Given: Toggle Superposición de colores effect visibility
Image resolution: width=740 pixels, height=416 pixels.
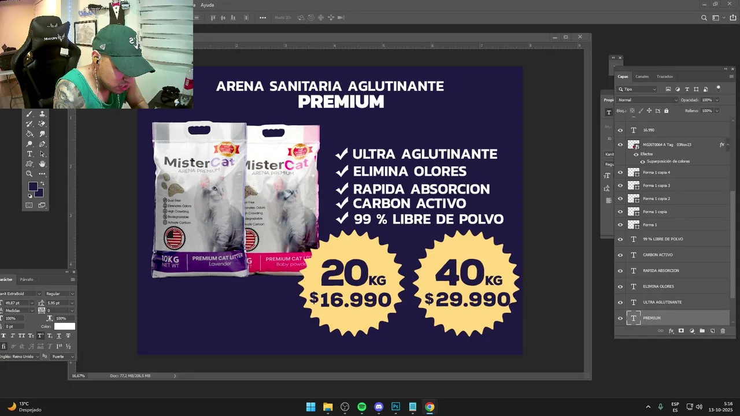Looking at the screenshot, I should click(642, 161).
